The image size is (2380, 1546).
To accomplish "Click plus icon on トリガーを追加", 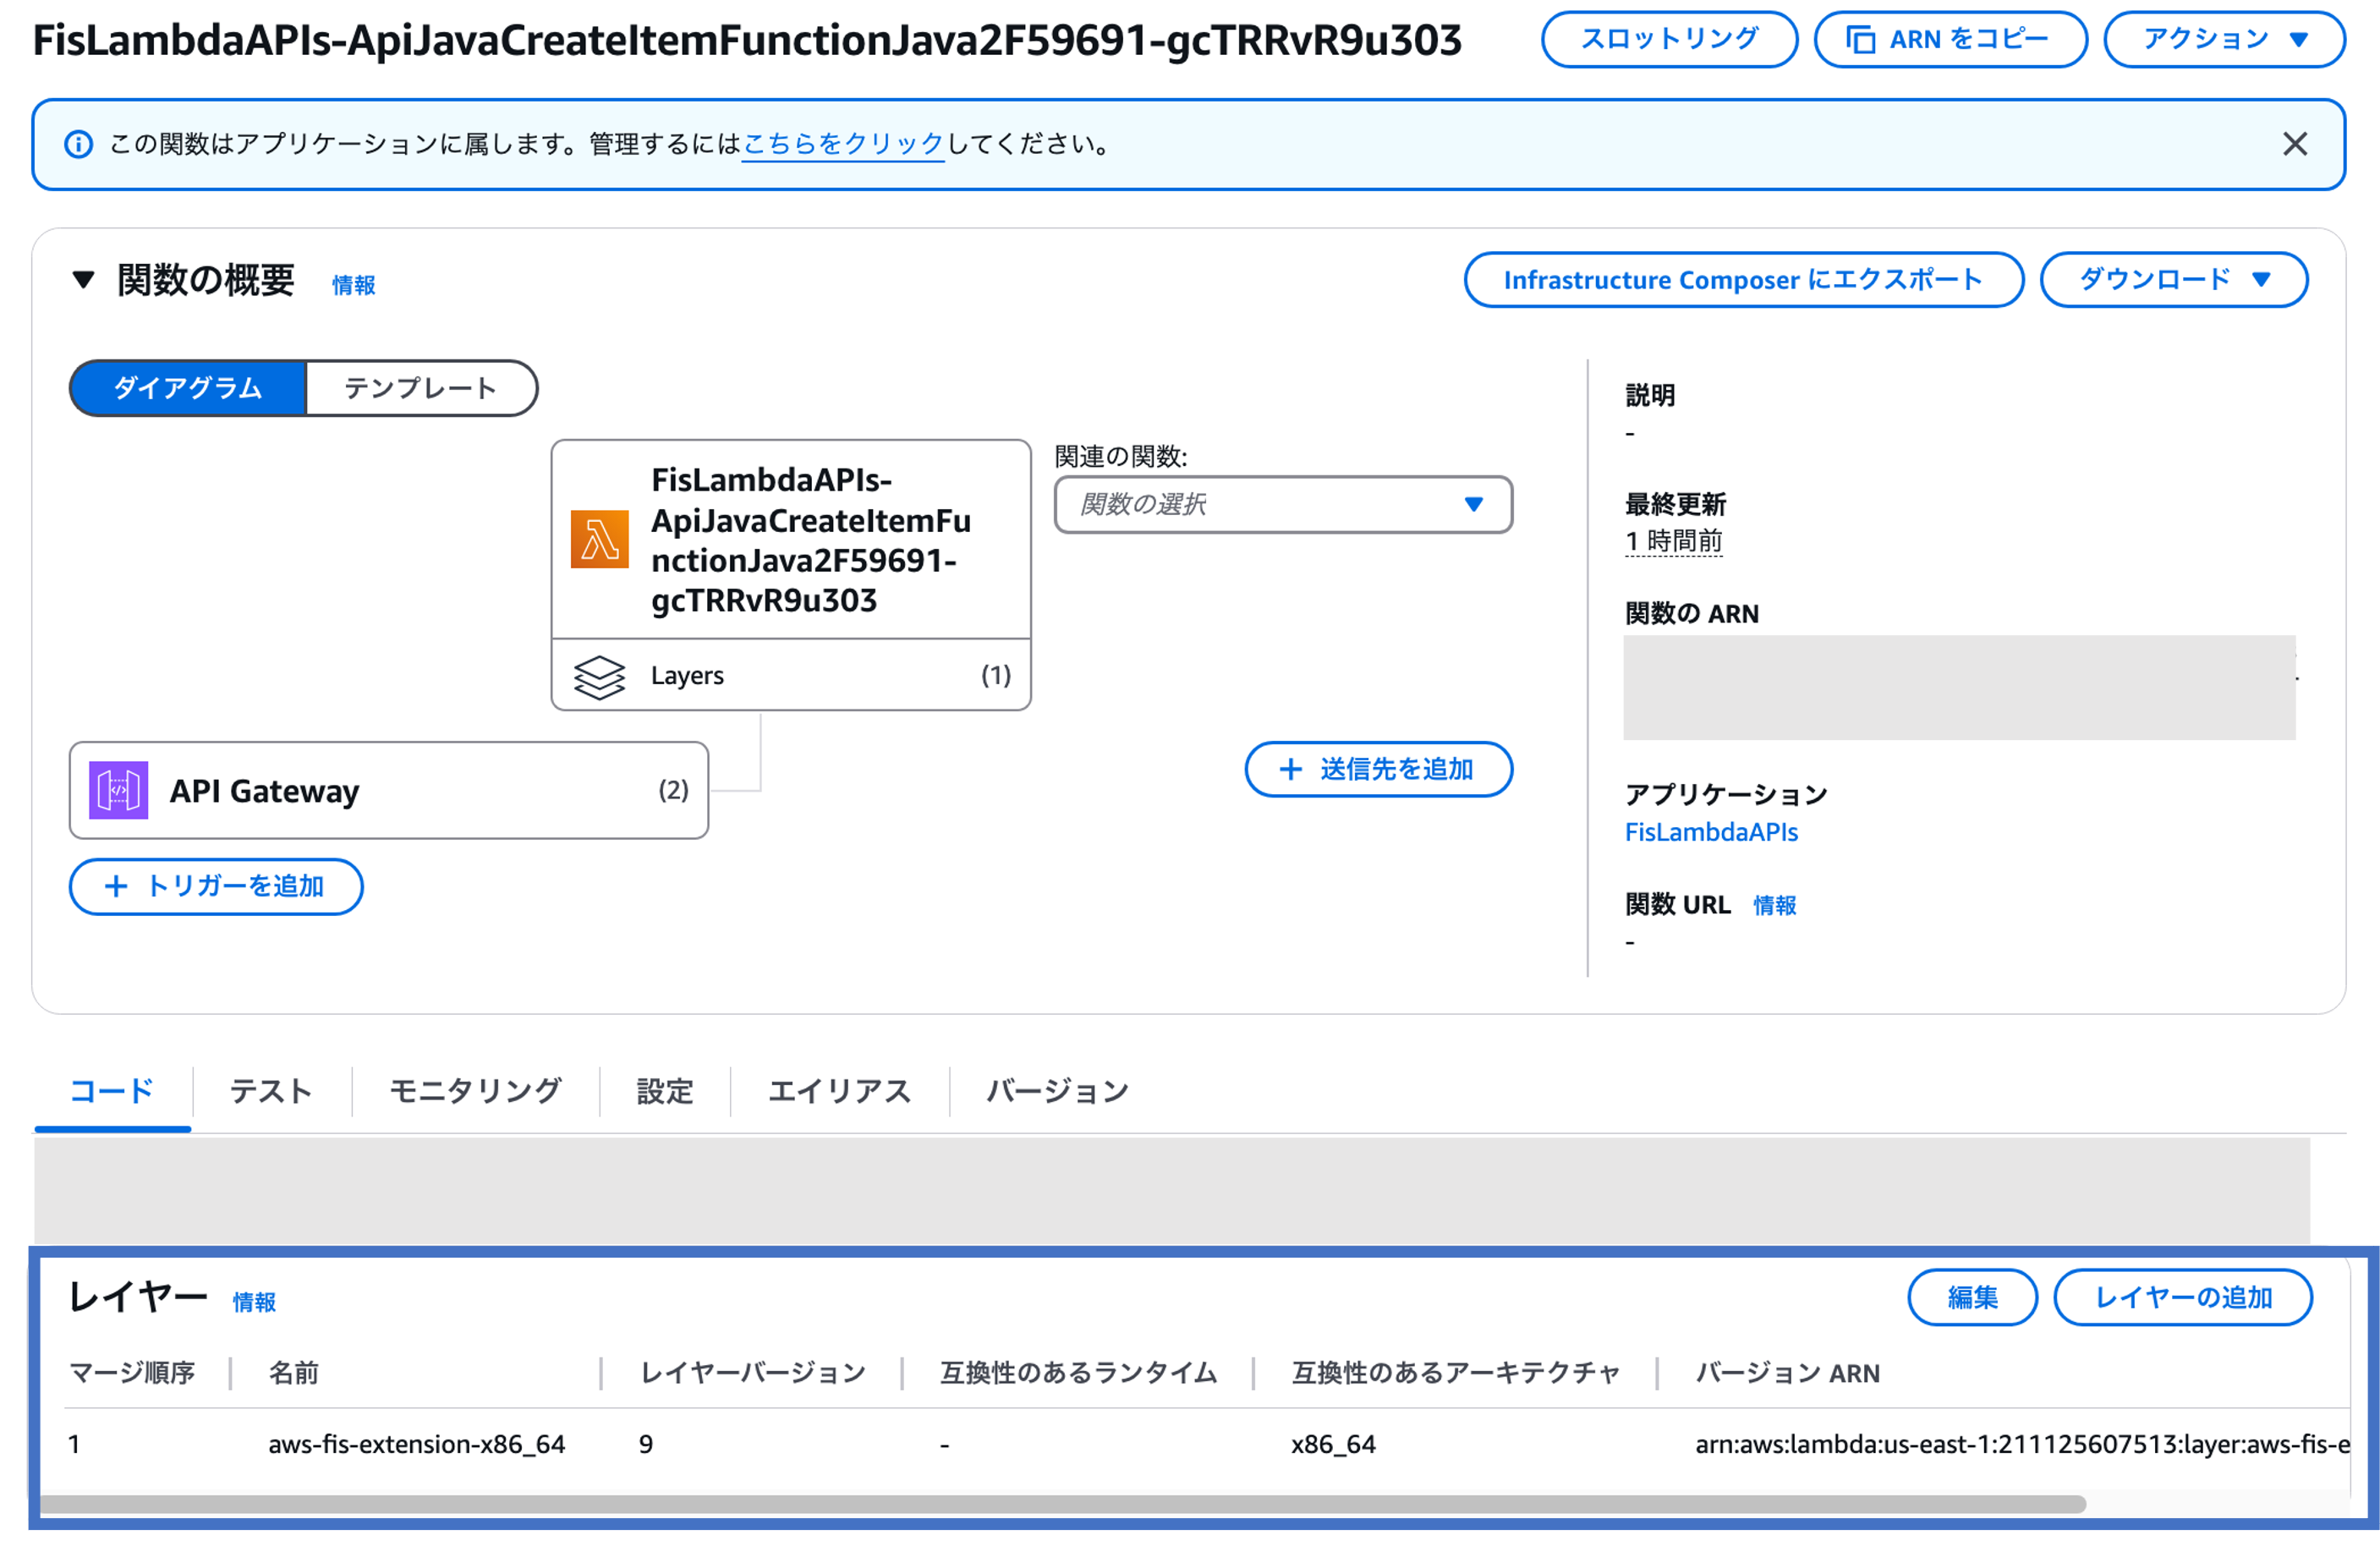I will 116,886.
